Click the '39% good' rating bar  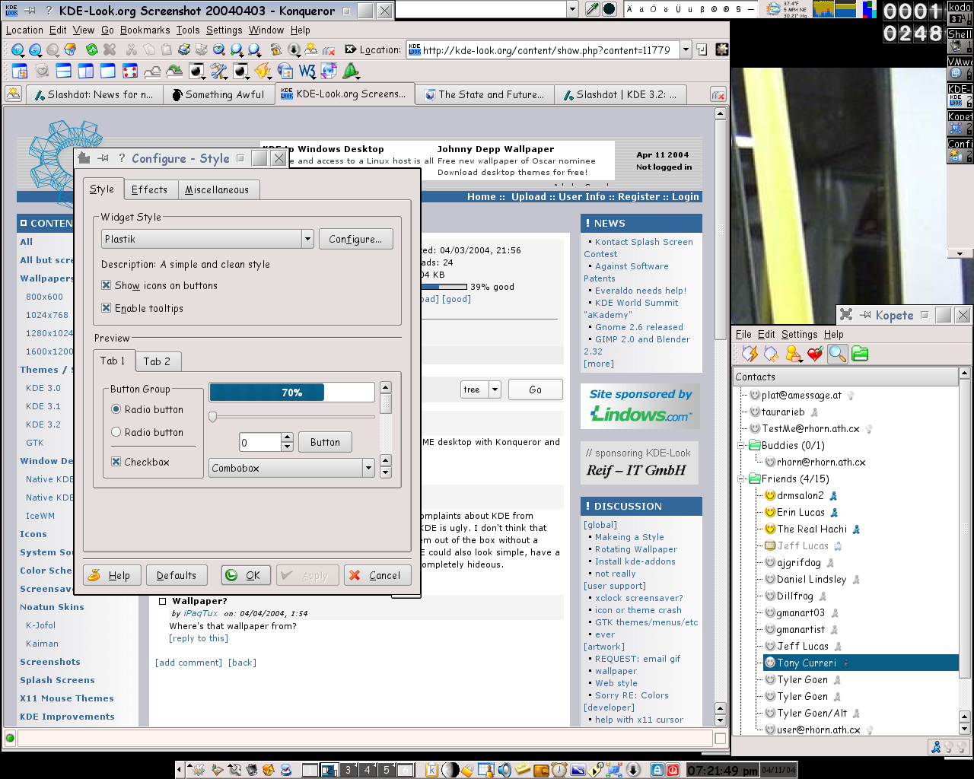(444, 287)
